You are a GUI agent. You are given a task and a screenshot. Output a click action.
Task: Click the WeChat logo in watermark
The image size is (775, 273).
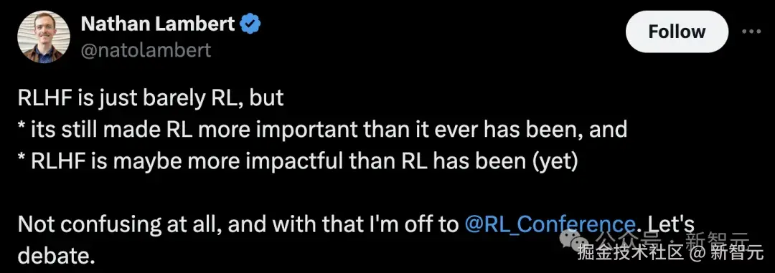click(576, 239)
